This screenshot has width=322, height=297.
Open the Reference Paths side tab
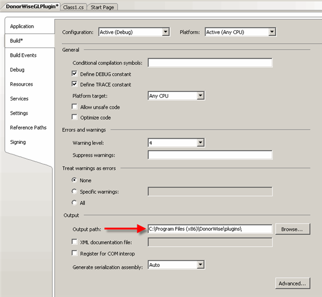tap(28, 127)
